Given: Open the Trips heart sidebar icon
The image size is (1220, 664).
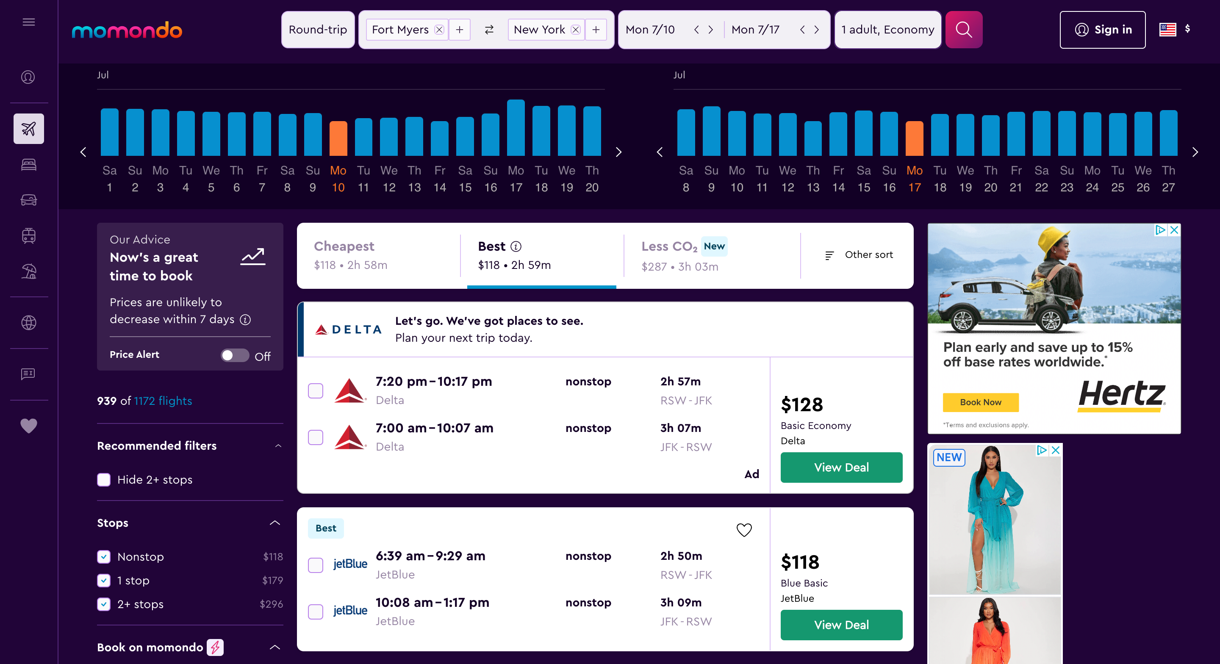Looking at the screenshot, I should [x=28, y=426].
